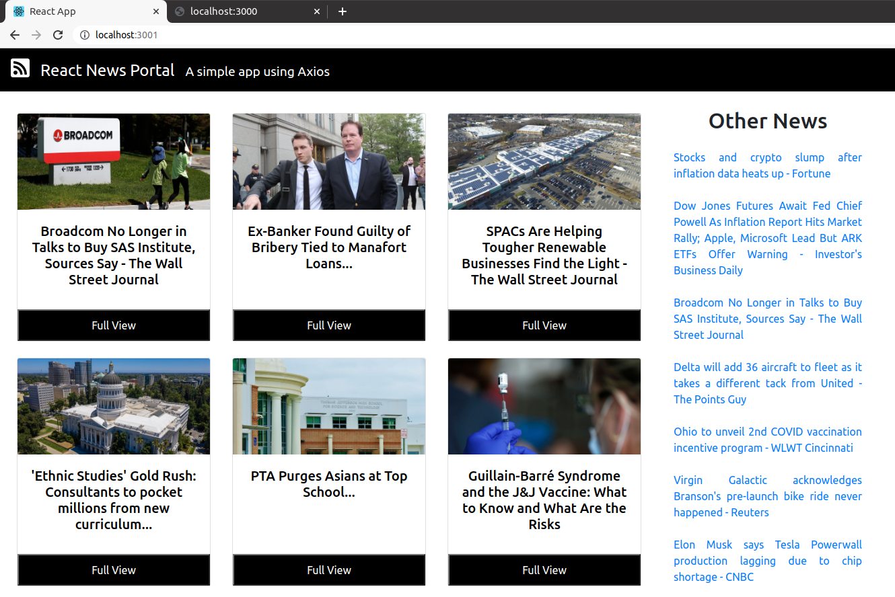Click the Ex-Banker Found Guilty of Bribery headline
Image resolution: width=895 pixels, height=597 pixels.
329,247
